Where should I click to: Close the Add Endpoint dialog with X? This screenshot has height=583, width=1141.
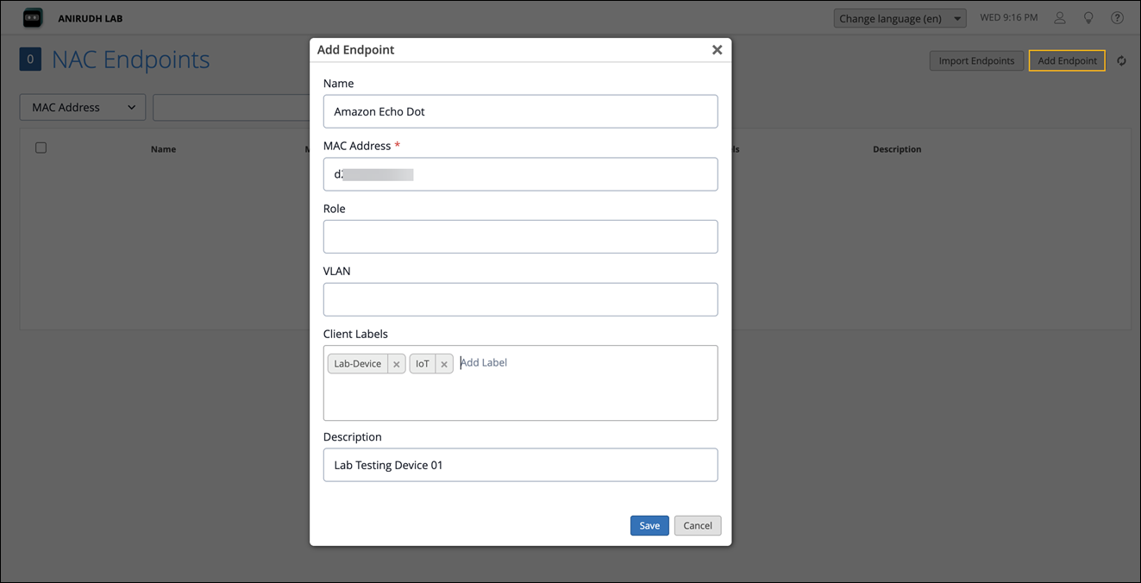(717, 50)
